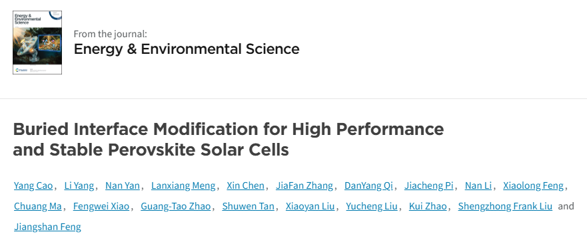This screenshot has height=240, width=587.
Task: Open Xiaolong Feng author link
Action: (533, 185)
